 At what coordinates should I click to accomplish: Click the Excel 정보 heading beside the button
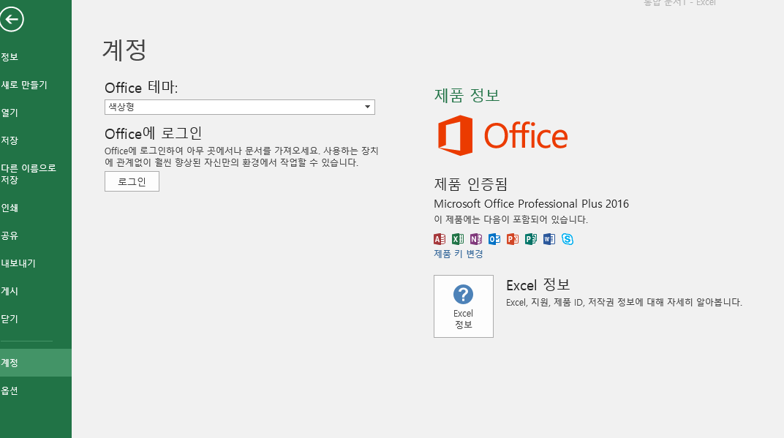(538, 285)
